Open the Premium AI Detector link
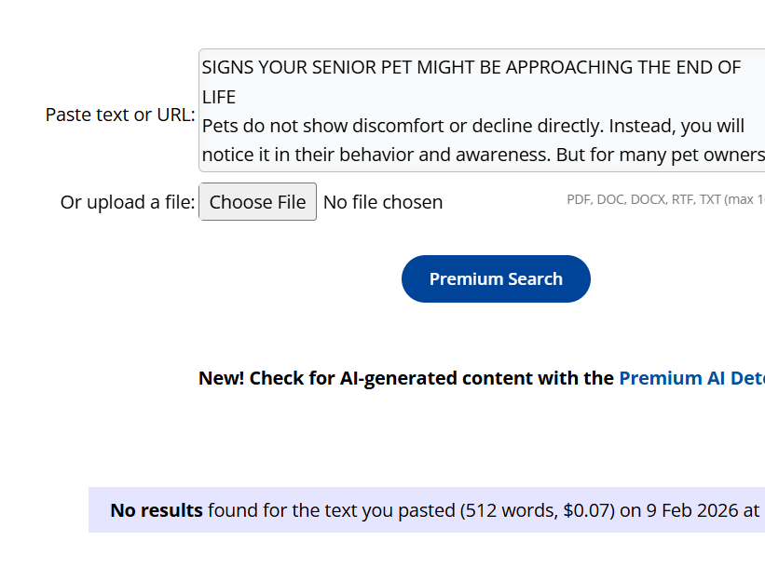The image size is (765, 582). point(691,378)
